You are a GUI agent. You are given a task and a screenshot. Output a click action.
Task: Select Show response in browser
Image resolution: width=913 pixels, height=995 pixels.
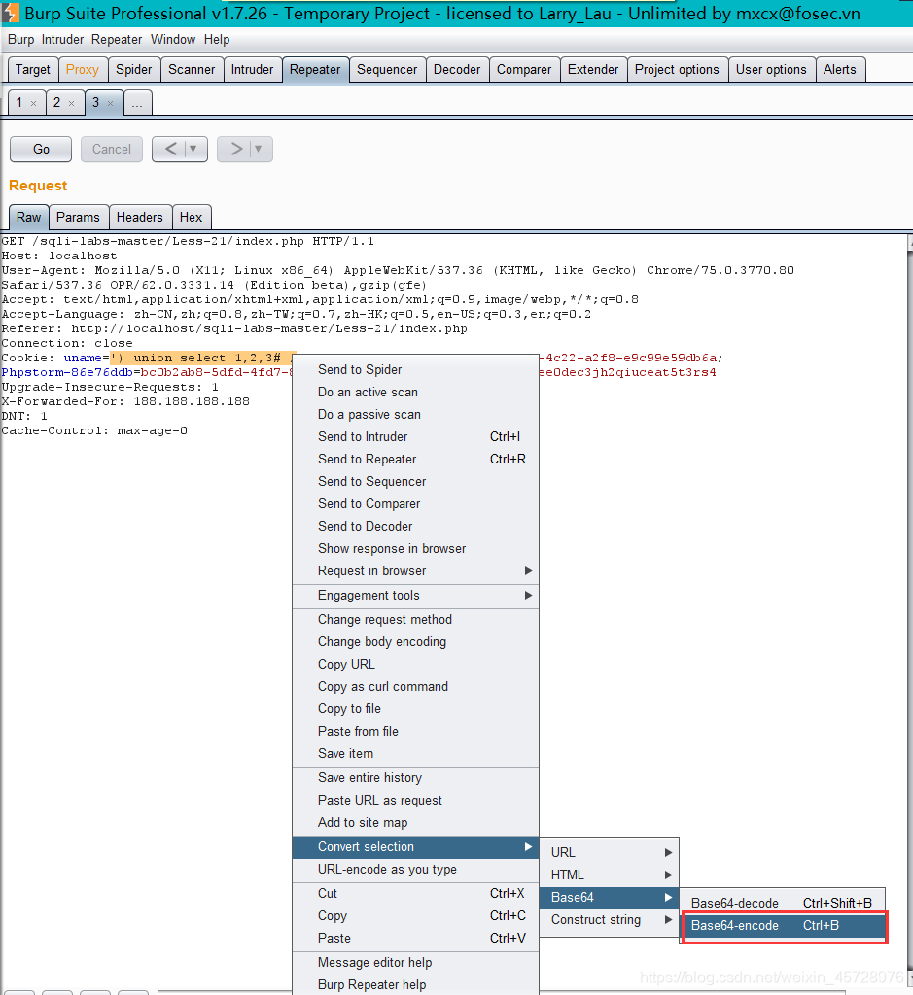(415, 548)
